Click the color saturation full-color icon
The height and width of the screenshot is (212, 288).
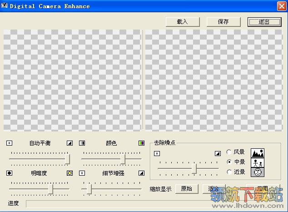(141, 143)
